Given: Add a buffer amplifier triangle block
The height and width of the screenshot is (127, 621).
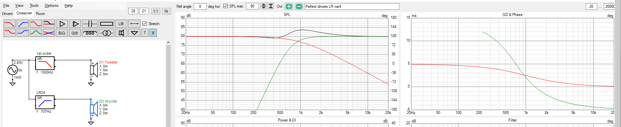Looking at the screenshot, I should pyautogui.click(x=62, y=24).
